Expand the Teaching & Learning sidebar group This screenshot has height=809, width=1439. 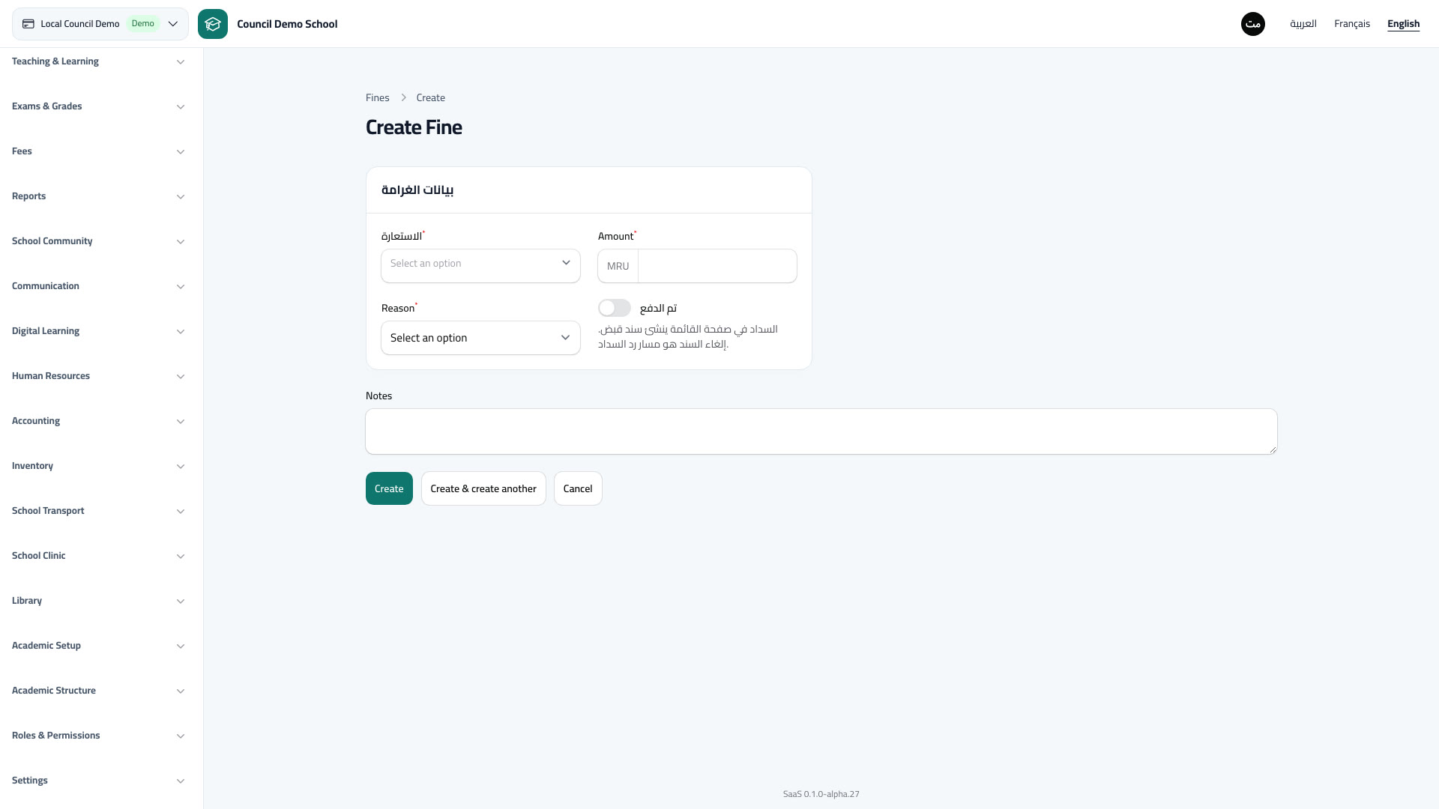pyautogui.click(x=98, y=61)
